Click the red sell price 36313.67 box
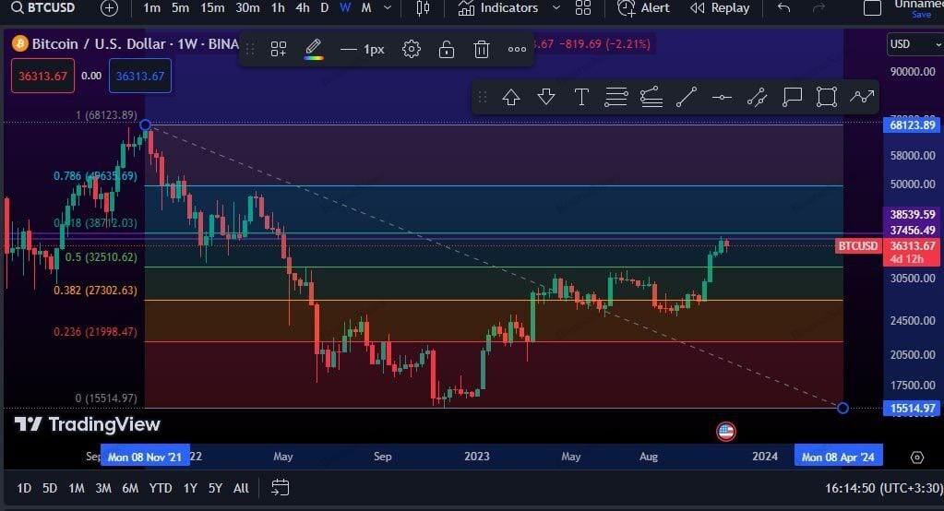This screenshot has width=944, height=511. tap(42, 76)
